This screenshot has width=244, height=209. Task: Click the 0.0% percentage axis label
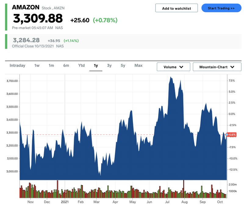(232, 114)
